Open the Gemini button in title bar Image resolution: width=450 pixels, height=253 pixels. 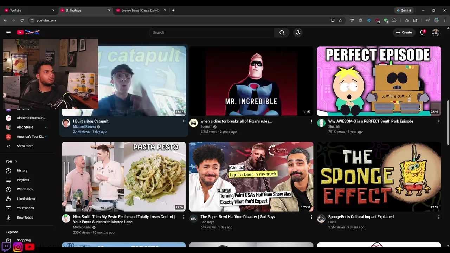[404, 11]
